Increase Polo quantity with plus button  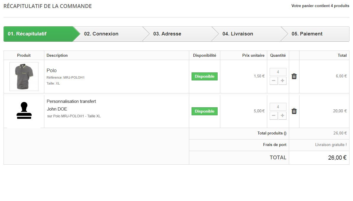click(x=282, y=81)
